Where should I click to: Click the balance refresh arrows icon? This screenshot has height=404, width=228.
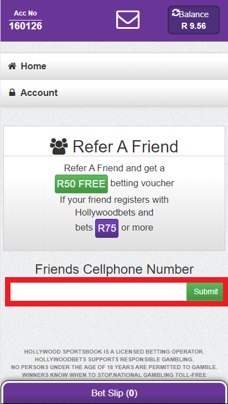(x=175, y=12)
